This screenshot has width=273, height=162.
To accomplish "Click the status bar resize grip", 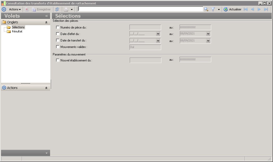I will [x=270, y=159].
